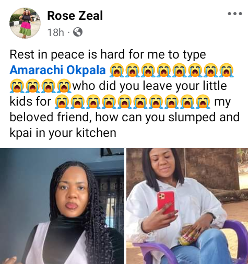The width and height of the screenshot is (248, 264).
Task: Open left photo of woman with braids
Action: 62,206
